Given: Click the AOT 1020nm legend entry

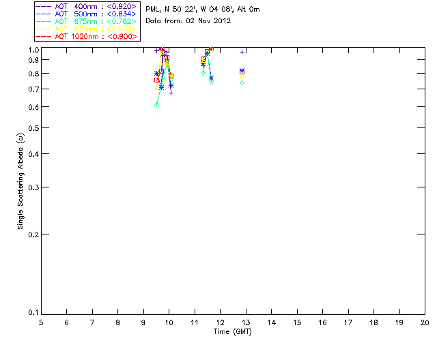Looking at the screenshot, I should pyautogui.click(x=86, y=36).
